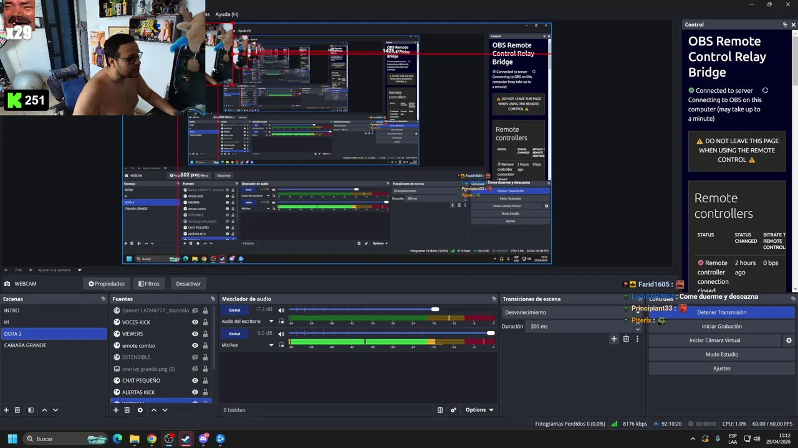Screen dimensions: 798x448
Task: Unlock the VIEWERS source
Action: coord(205,334)
